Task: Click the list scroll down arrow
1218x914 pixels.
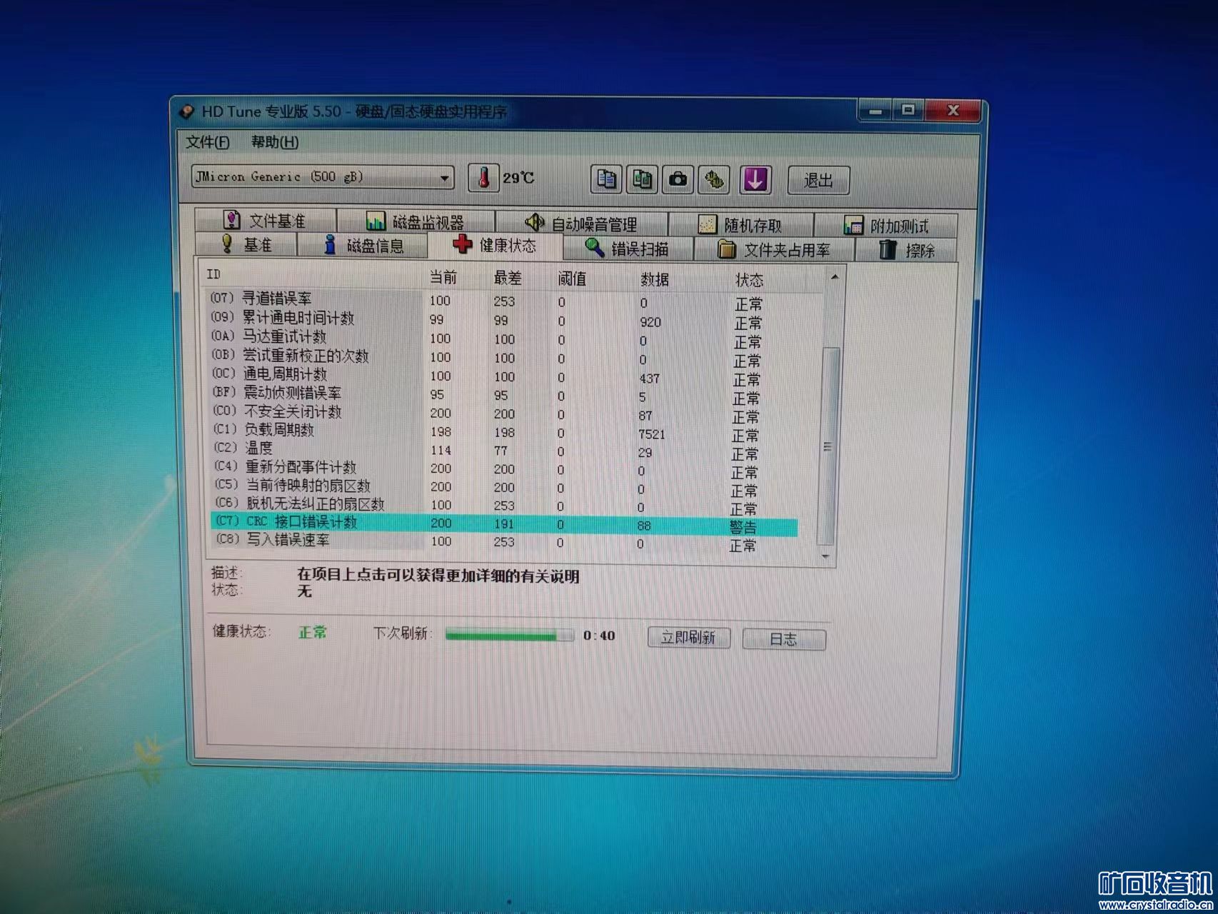Action: 826,556
